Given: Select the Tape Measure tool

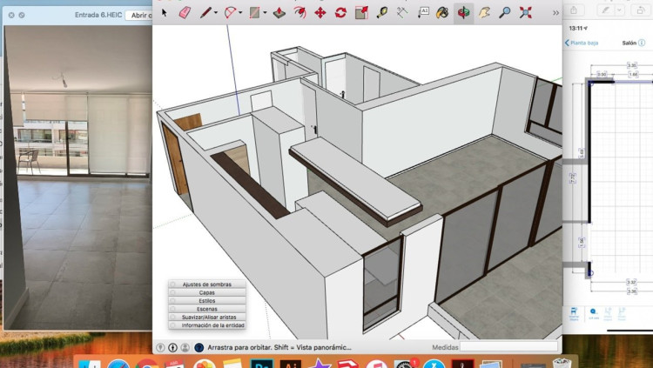Looking at the screenshot, I should point(382,13).
